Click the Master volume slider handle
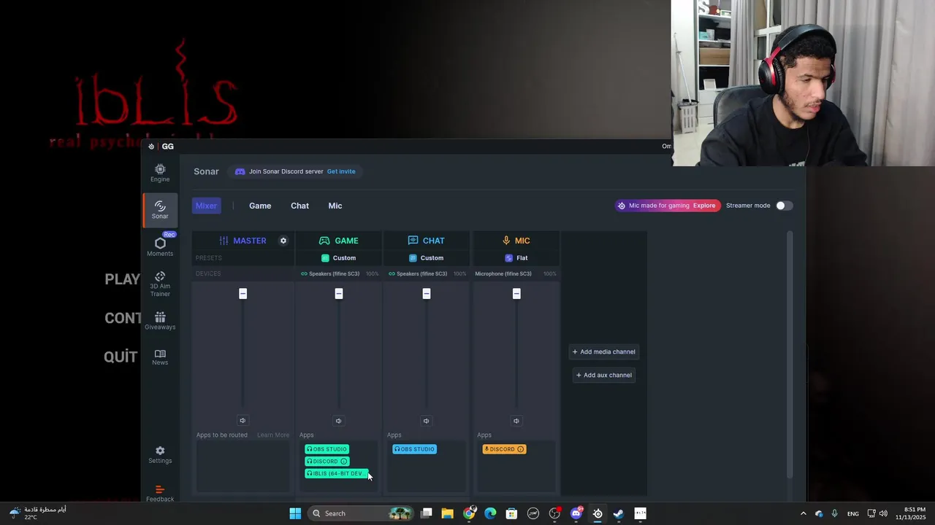 coord(243,294)
